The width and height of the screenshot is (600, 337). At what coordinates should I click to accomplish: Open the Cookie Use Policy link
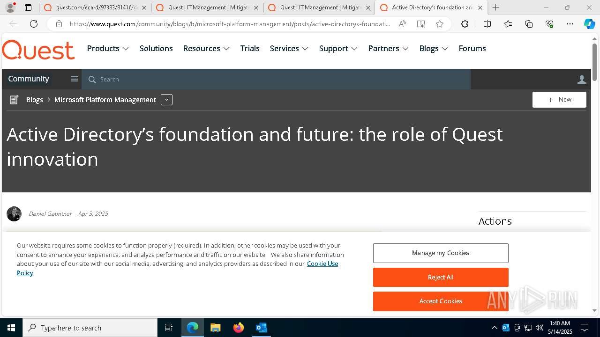[x=322, y=264]
